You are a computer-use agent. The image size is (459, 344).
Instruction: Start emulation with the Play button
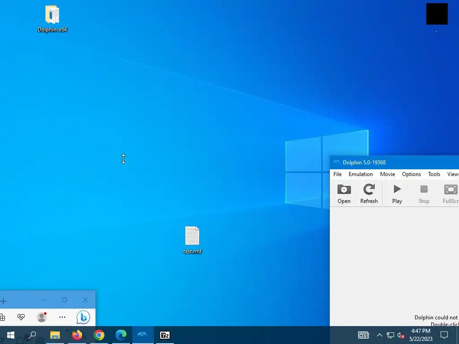(x=397, y=193)
